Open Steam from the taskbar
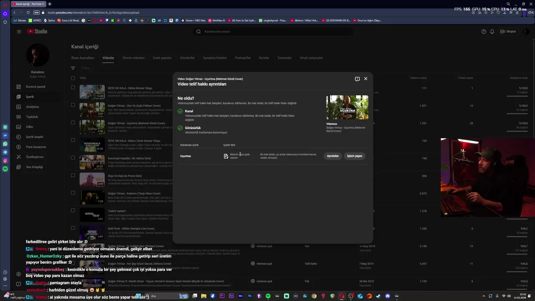The image size is (535, 301). tap(378, 296)
